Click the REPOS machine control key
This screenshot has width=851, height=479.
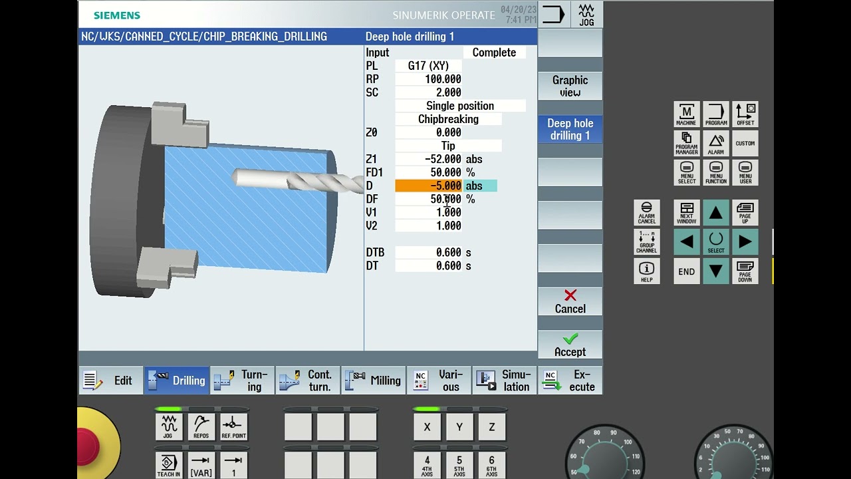click(201, 427)
